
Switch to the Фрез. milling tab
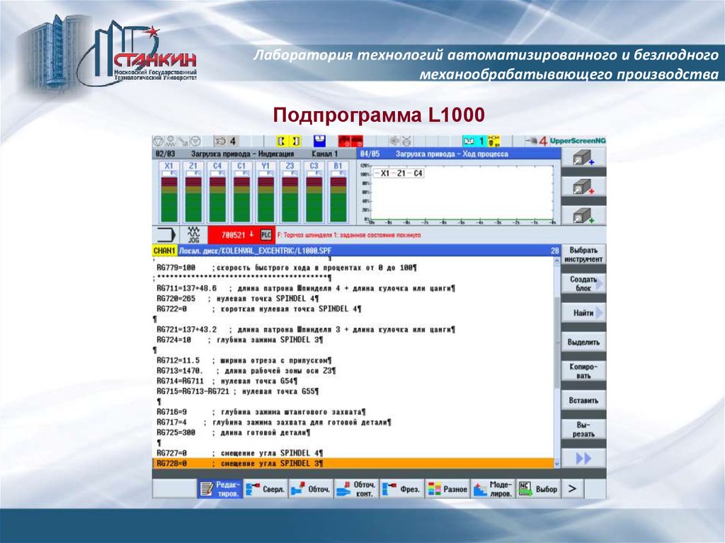[x=401, y=488]
